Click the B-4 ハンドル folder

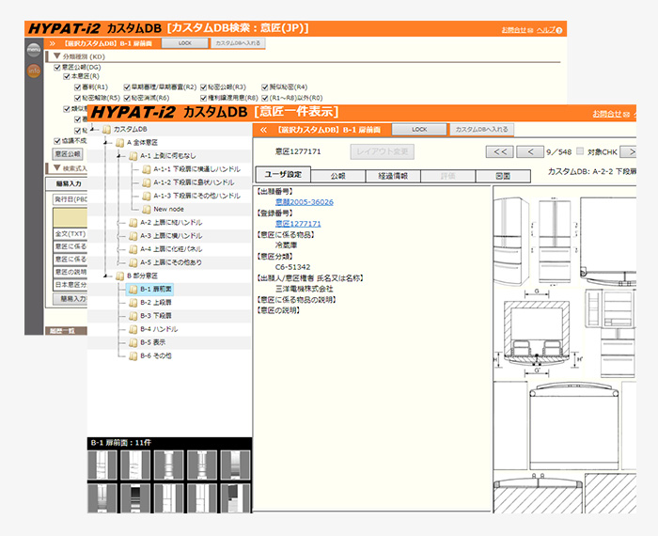pos(133,329)
